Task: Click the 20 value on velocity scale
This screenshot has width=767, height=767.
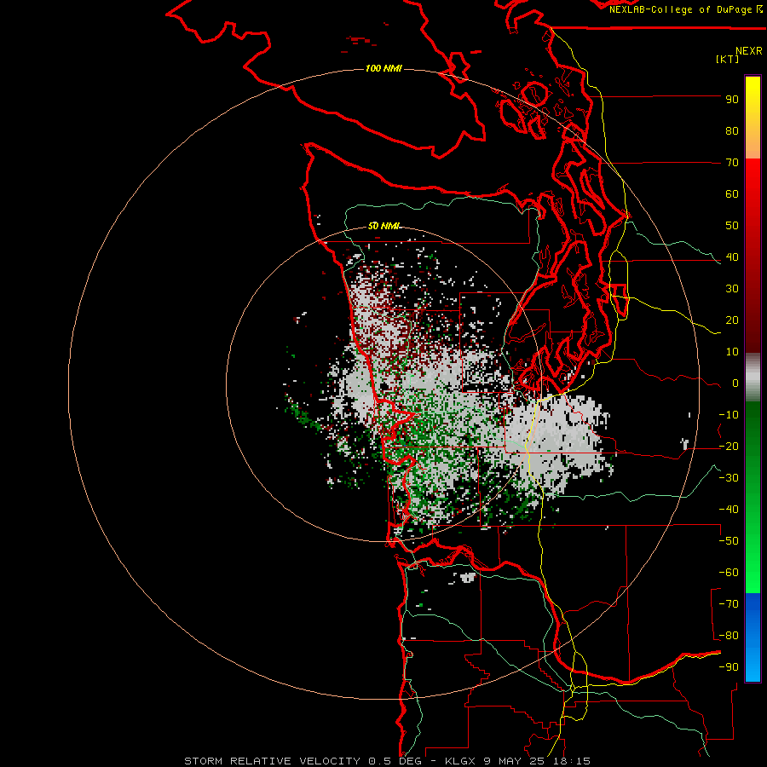Action: click(732, 320)
